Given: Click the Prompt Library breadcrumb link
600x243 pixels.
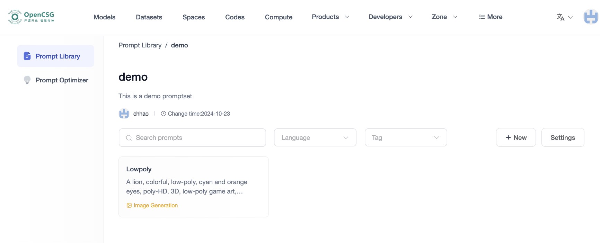Looking at the screenshot, I should tap(140, 45).
